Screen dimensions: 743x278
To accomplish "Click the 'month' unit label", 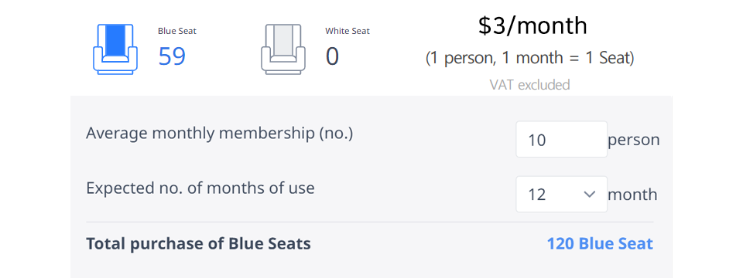I will coord(632,195).
